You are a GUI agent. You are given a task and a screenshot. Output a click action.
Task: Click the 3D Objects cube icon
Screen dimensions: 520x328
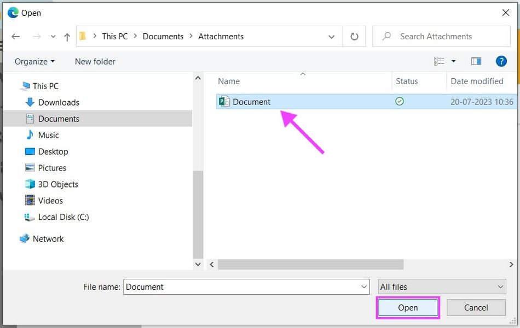(x=30, y=184)
